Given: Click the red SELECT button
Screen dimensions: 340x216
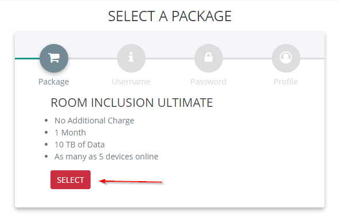Looking at the screenshot, I should 71,179.
